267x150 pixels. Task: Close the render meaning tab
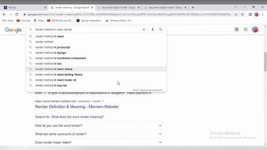[x=92, y=7]
